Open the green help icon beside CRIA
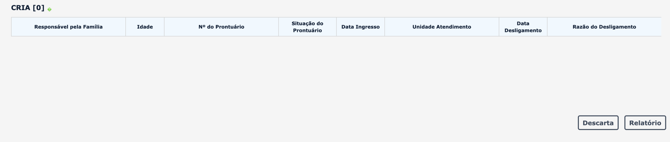Viewport: 670px width, 142px height. coord(49,9)
